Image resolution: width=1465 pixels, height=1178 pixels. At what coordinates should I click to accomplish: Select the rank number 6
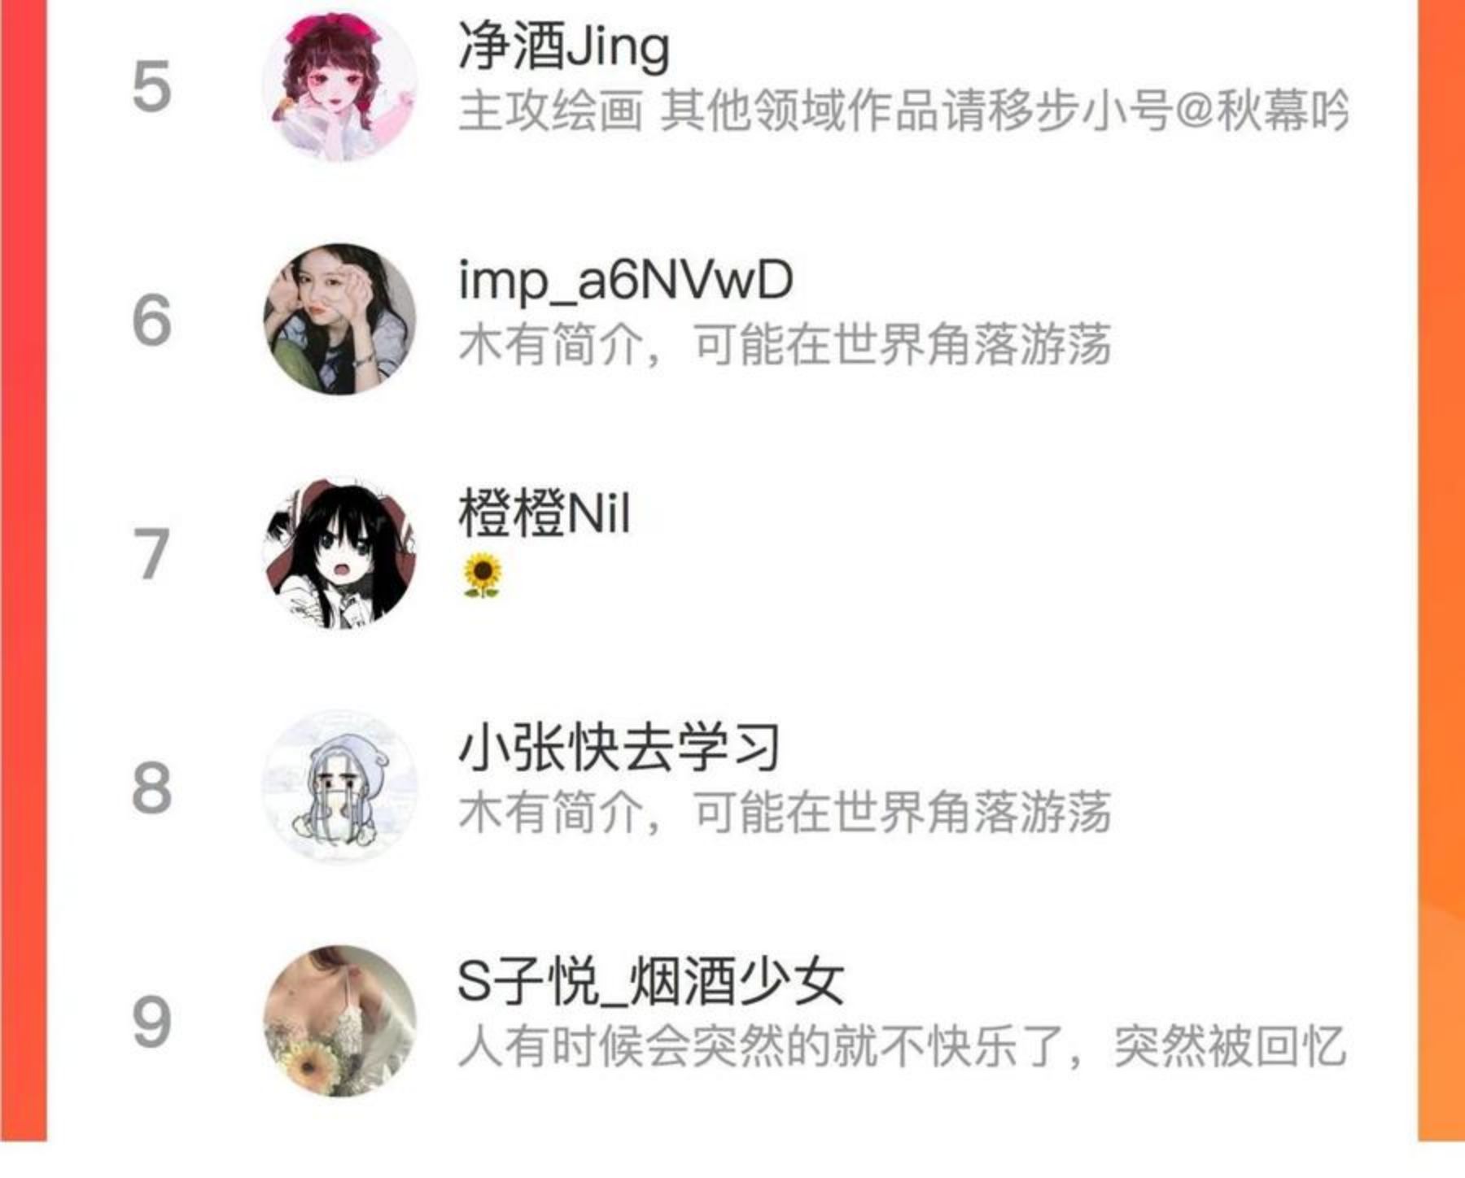click(151, 320)
